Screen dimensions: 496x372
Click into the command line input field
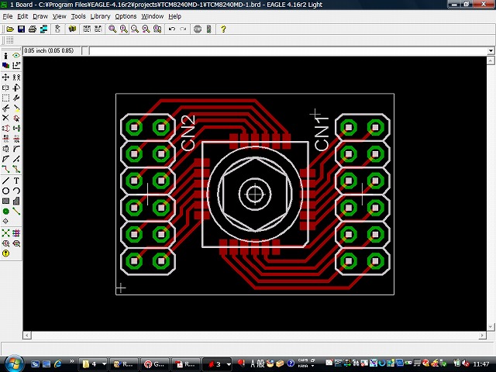(288, 50)
